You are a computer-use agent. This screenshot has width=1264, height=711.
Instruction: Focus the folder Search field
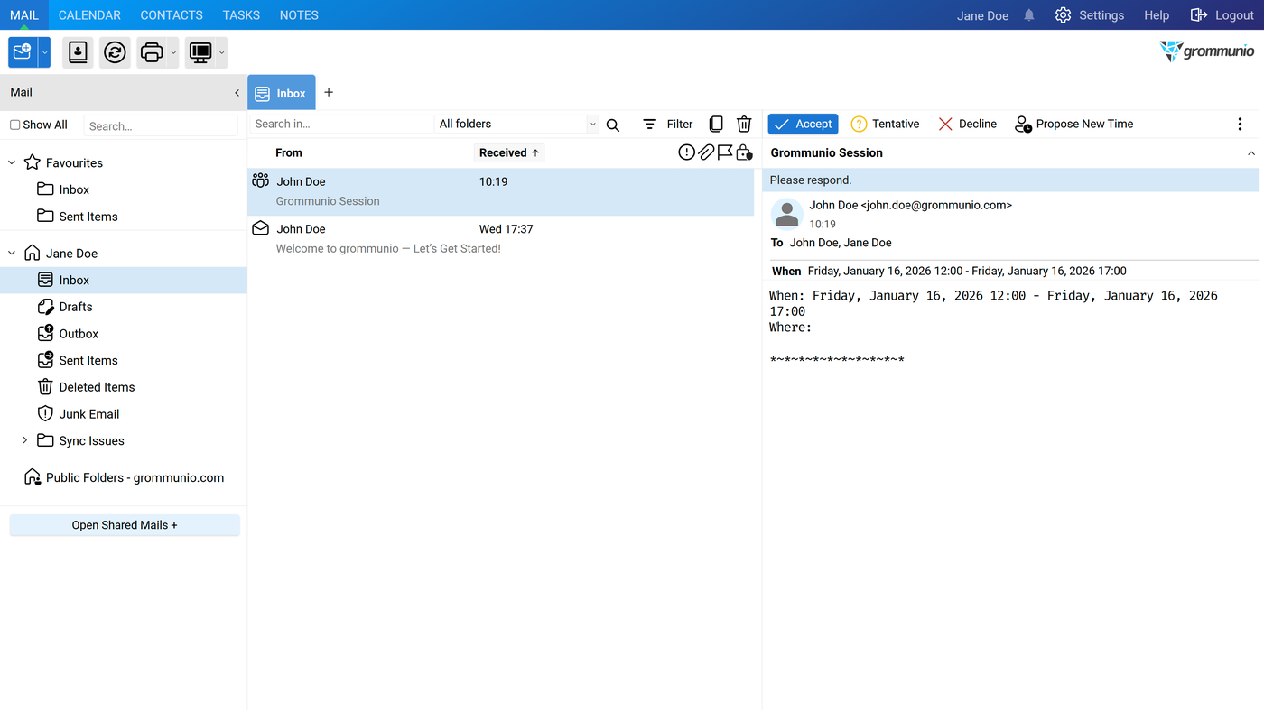point(161,125)
